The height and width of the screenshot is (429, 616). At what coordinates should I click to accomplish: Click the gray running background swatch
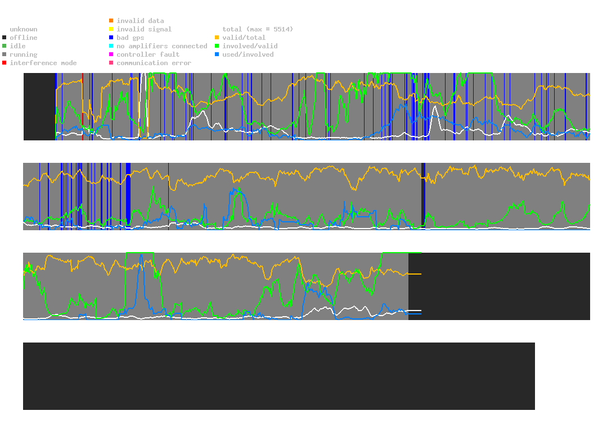[x=5, y=54]
